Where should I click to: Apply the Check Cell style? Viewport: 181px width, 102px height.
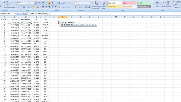pyautogui.click(x=144, y=7)
